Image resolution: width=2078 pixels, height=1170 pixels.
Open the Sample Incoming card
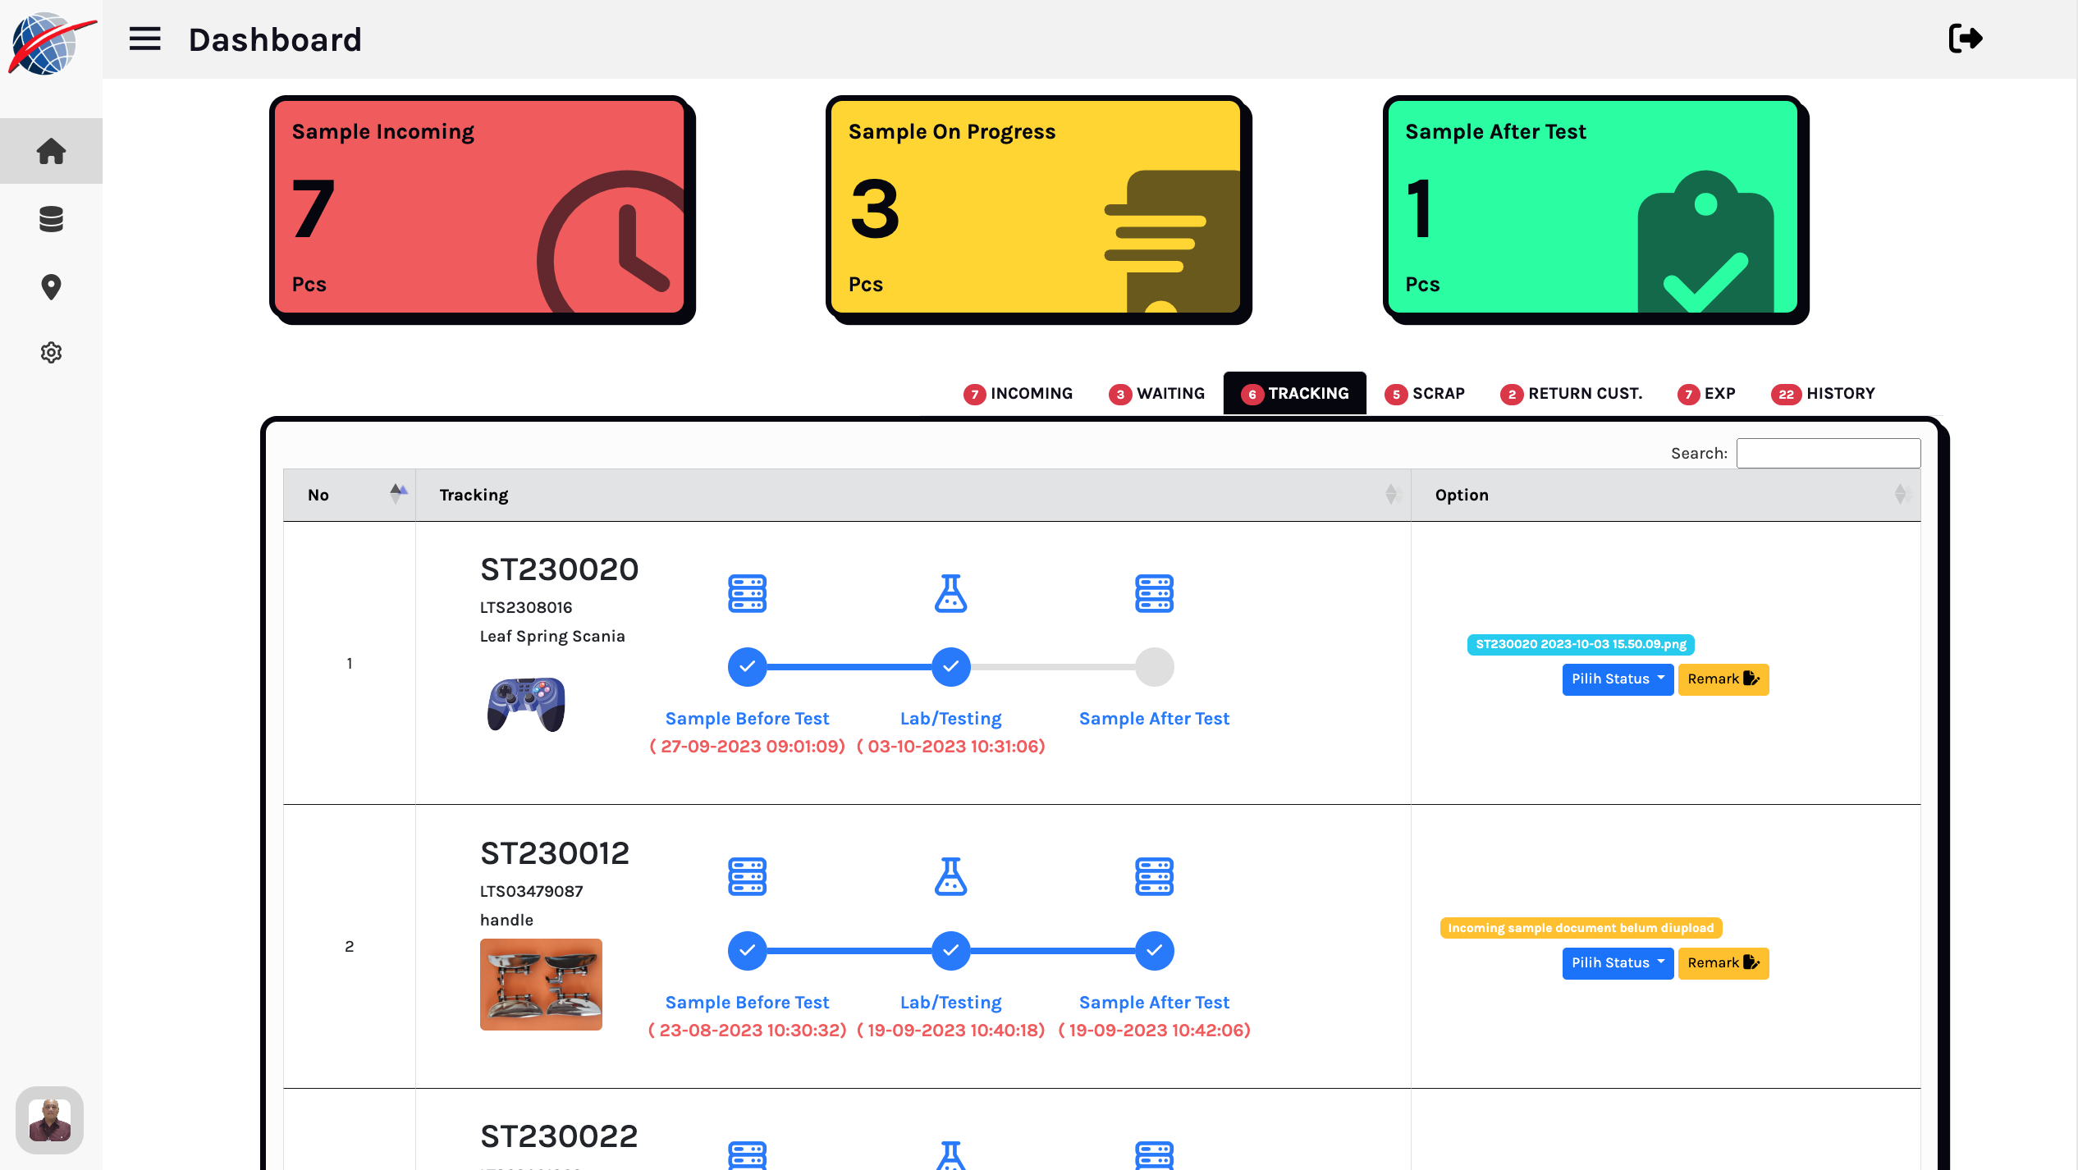(x=482, y=208)
